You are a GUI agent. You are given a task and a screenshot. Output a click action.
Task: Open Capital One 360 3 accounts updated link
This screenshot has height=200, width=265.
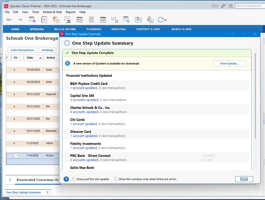click(x=84, y=100)
